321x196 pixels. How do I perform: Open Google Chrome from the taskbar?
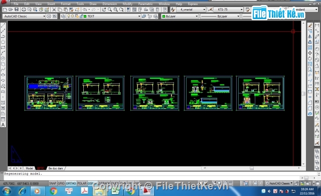[54, 191]
